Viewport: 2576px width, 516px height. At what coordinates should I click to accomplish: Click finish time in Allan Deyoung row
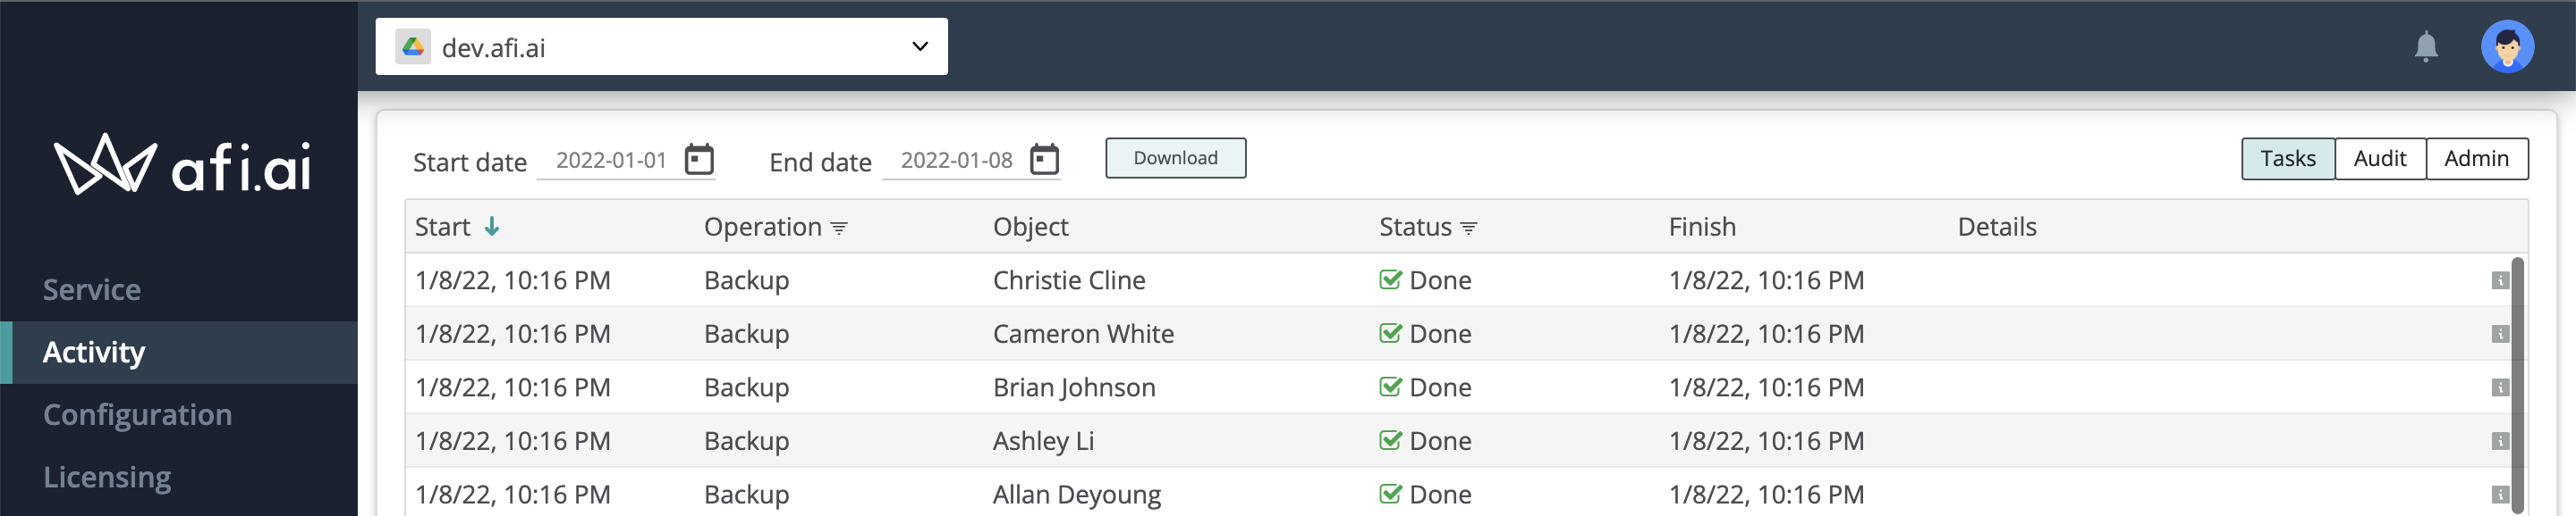pos(1766,495)
